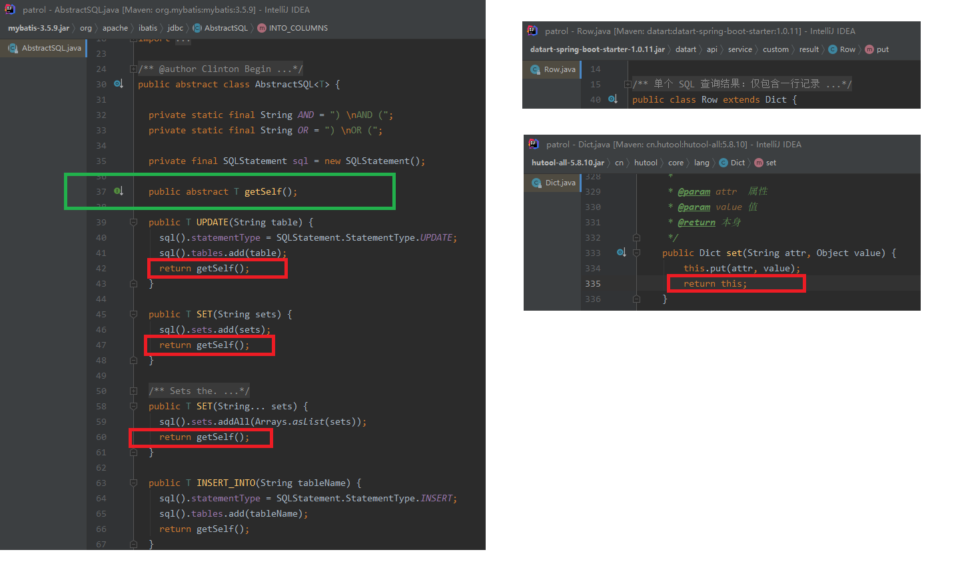Click the 'ibatis' breadcrumb segment
Image resolution: width=962 pixels, height=584 pixels.
[148, 28]
